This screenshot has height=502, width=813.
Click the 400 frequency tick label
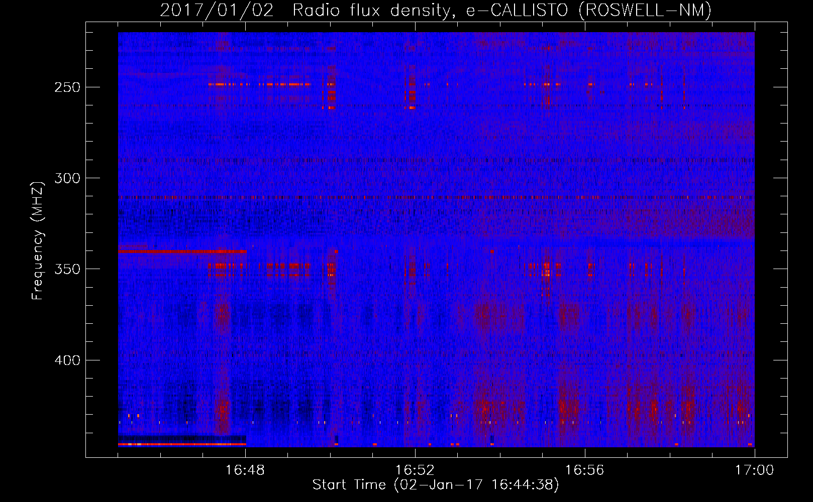pyautogui.click(x=67, y=360)
